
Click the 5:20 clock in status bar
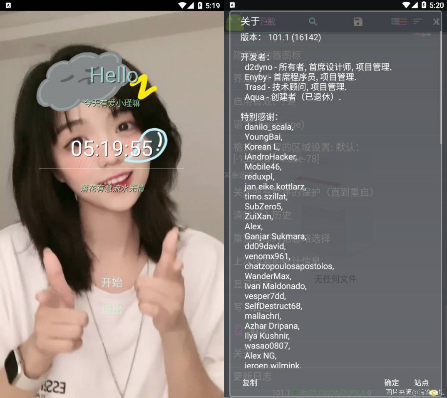click(x=437, y=5)
